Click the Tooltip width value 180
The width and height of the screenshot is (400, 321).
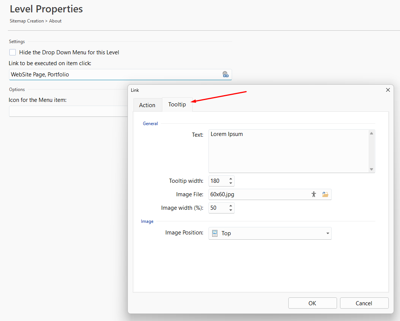(x=217, y=181)
